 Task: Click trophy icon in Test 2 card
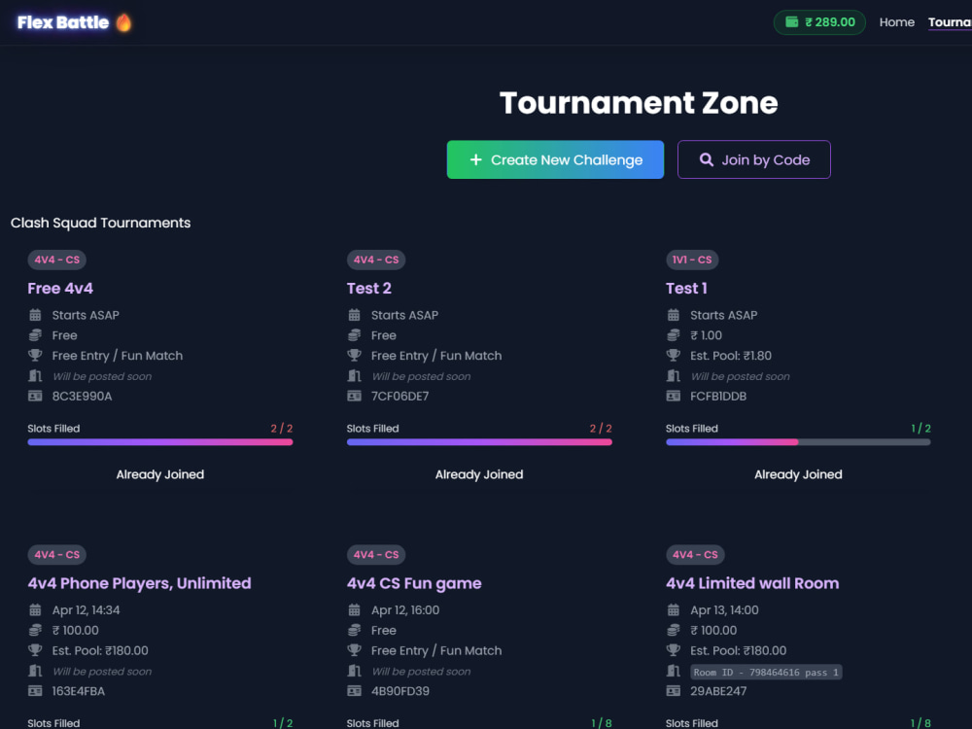pos(354,355)
